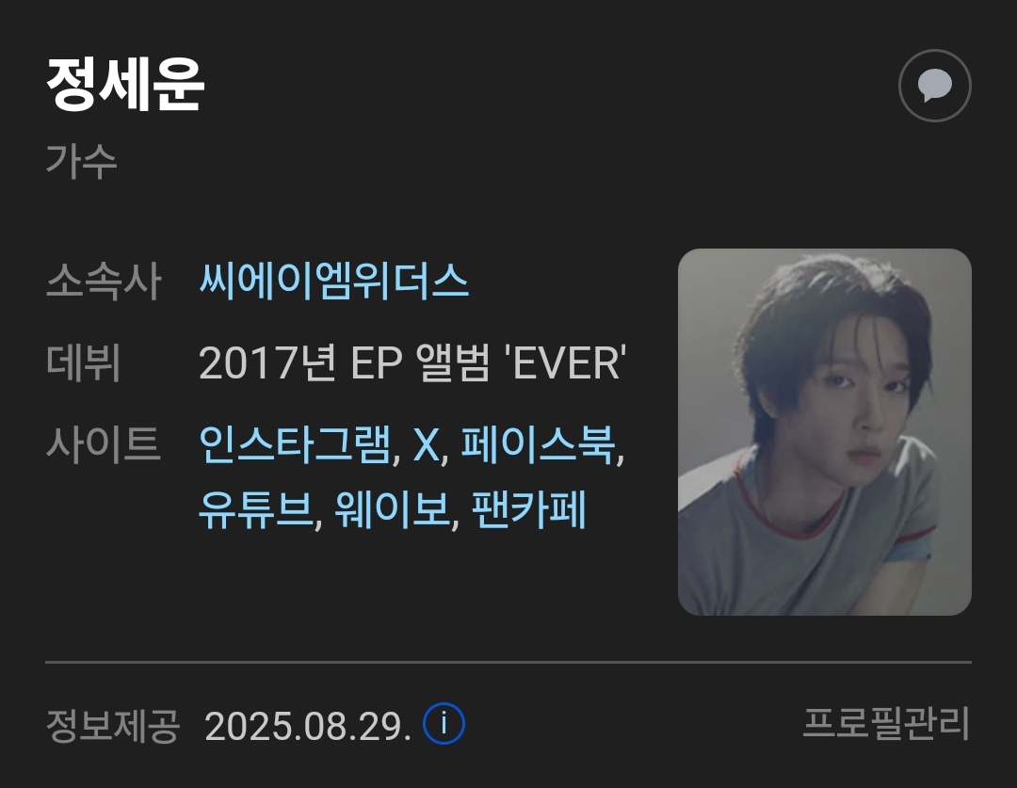Select the 정세운 name heading

pyautogui.click(x=125, y=85)
